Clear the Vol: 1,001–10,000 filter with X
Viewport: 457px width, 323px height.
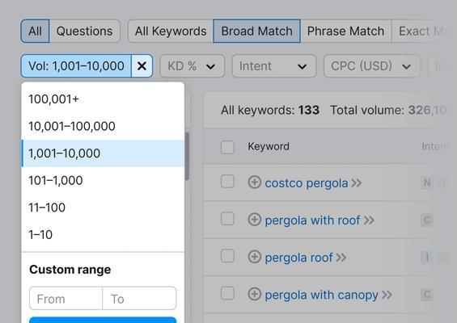[x=142, y=66]
